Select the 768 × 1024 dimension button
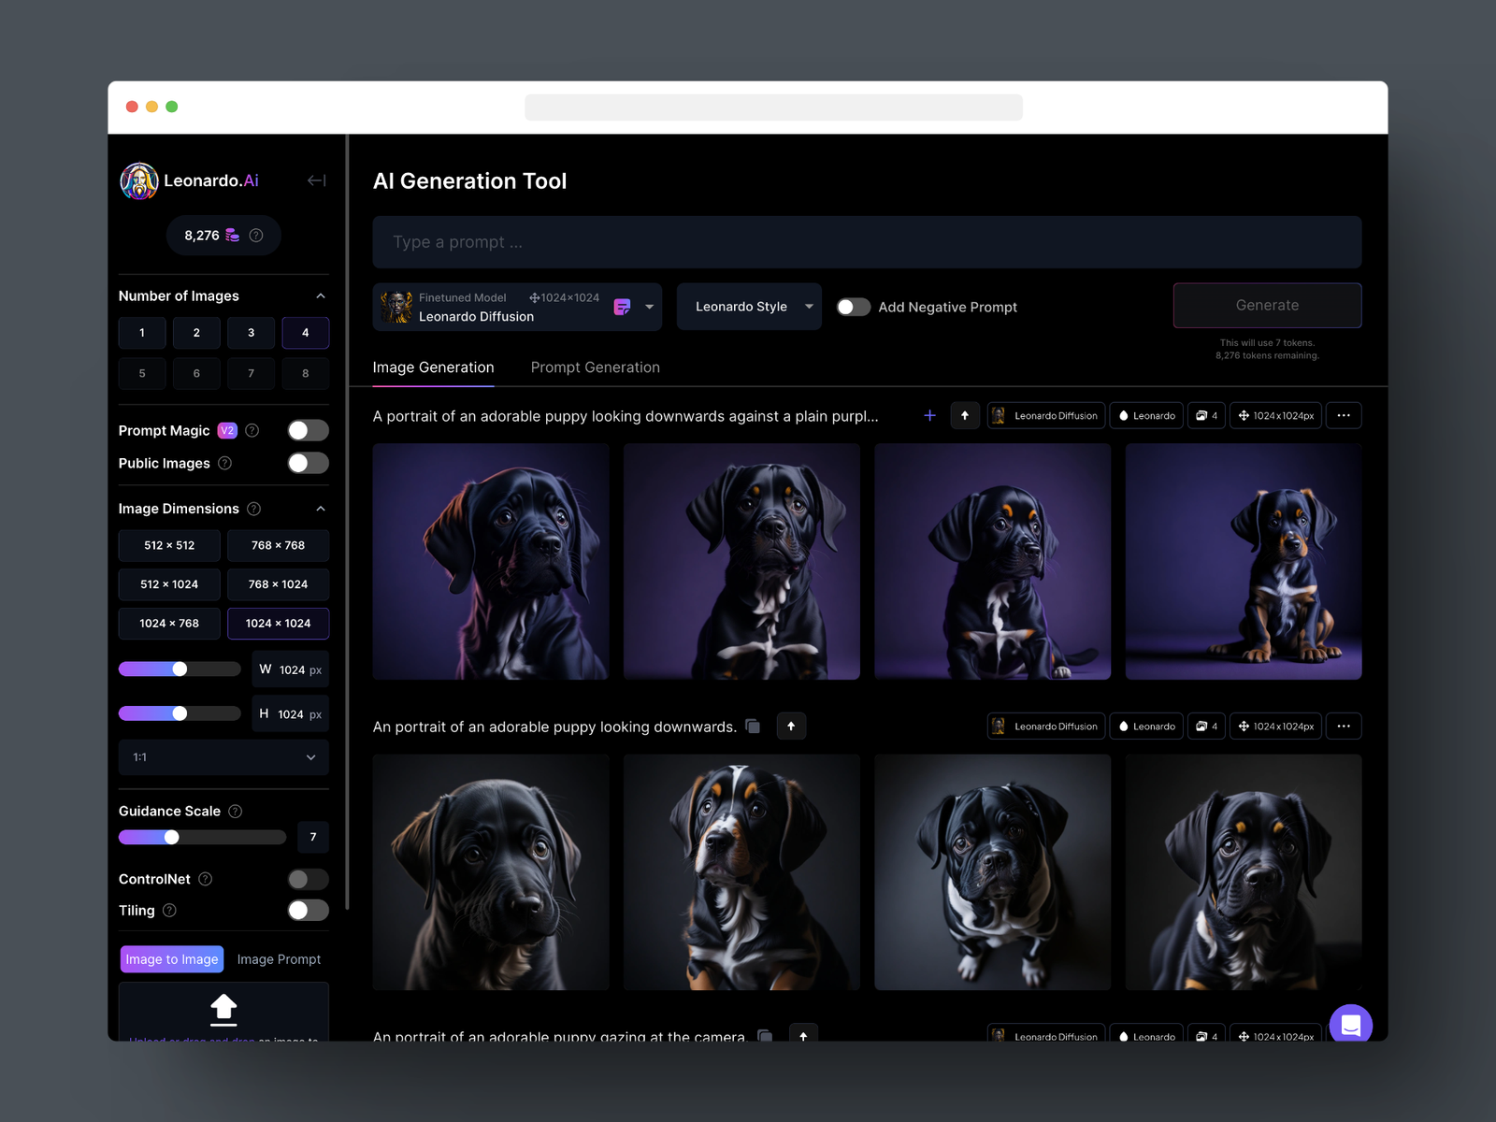The image size is (1496, 1122). tap(278, 584)
